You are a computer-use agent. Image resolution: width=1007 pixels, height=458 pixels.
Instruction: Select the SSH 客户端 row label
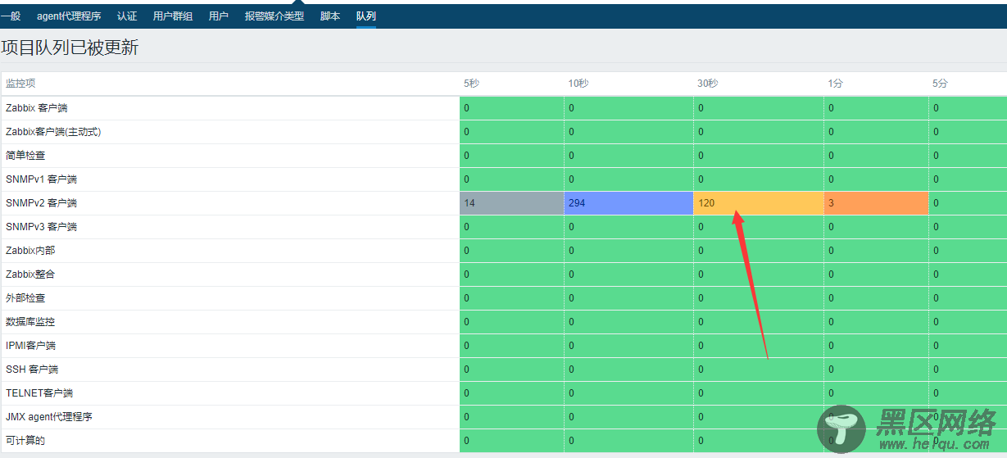click(x=32, y=370)
